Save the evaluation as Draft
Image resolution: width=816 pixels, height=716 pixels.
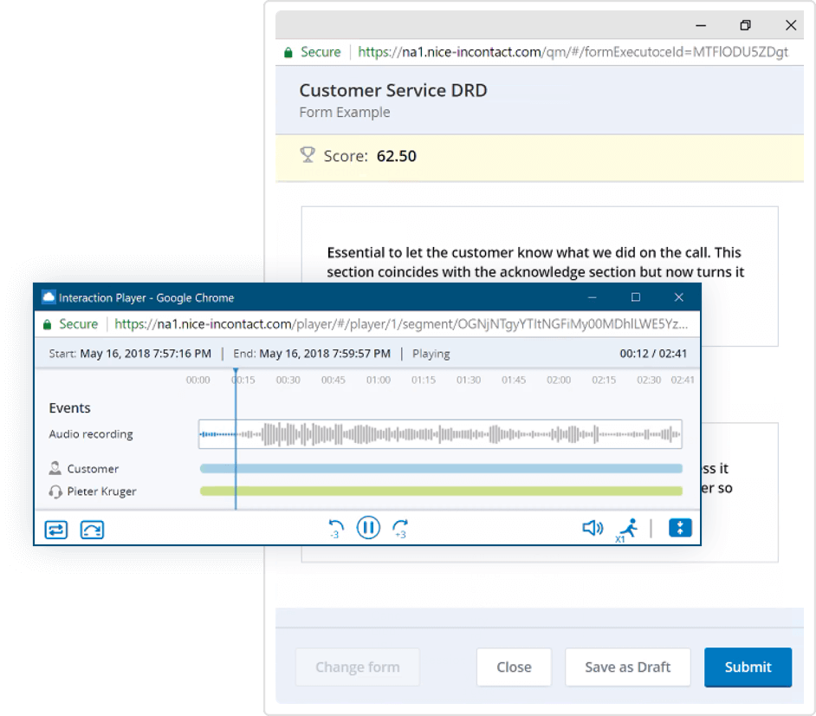coord(627,667)
